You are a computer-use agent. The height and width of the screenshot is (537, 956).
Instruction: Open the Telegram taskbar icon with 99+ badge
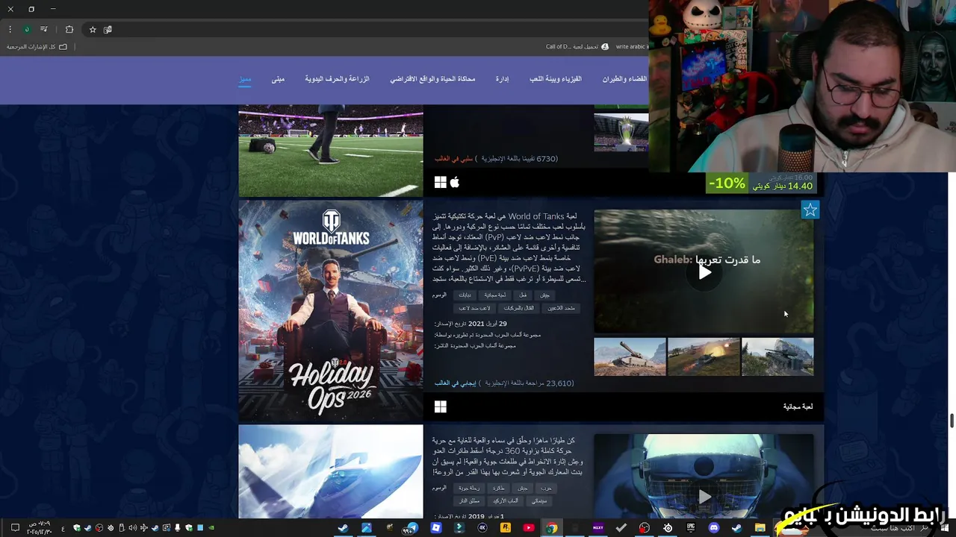[x=411, y=528]
